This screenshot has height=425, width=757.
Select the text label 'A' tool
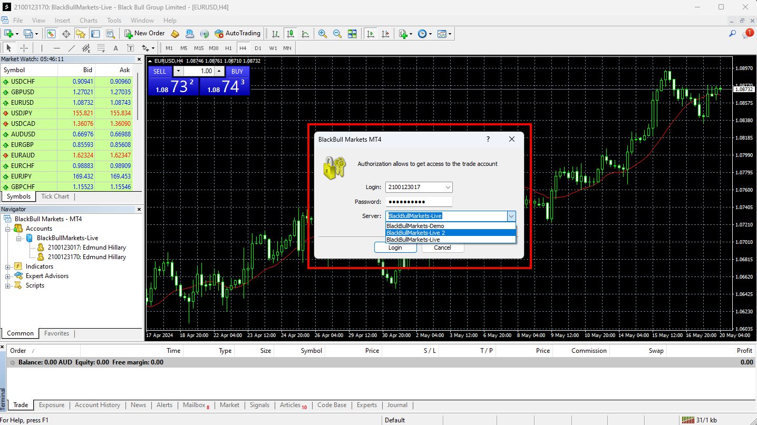pyautogui.click(x=116, y=48)
